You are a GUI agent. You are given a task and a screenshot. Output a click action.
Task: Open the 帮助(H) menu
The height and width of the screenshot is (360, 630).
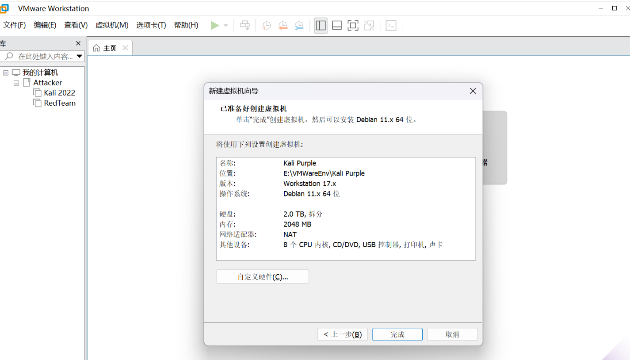[186, 25]
